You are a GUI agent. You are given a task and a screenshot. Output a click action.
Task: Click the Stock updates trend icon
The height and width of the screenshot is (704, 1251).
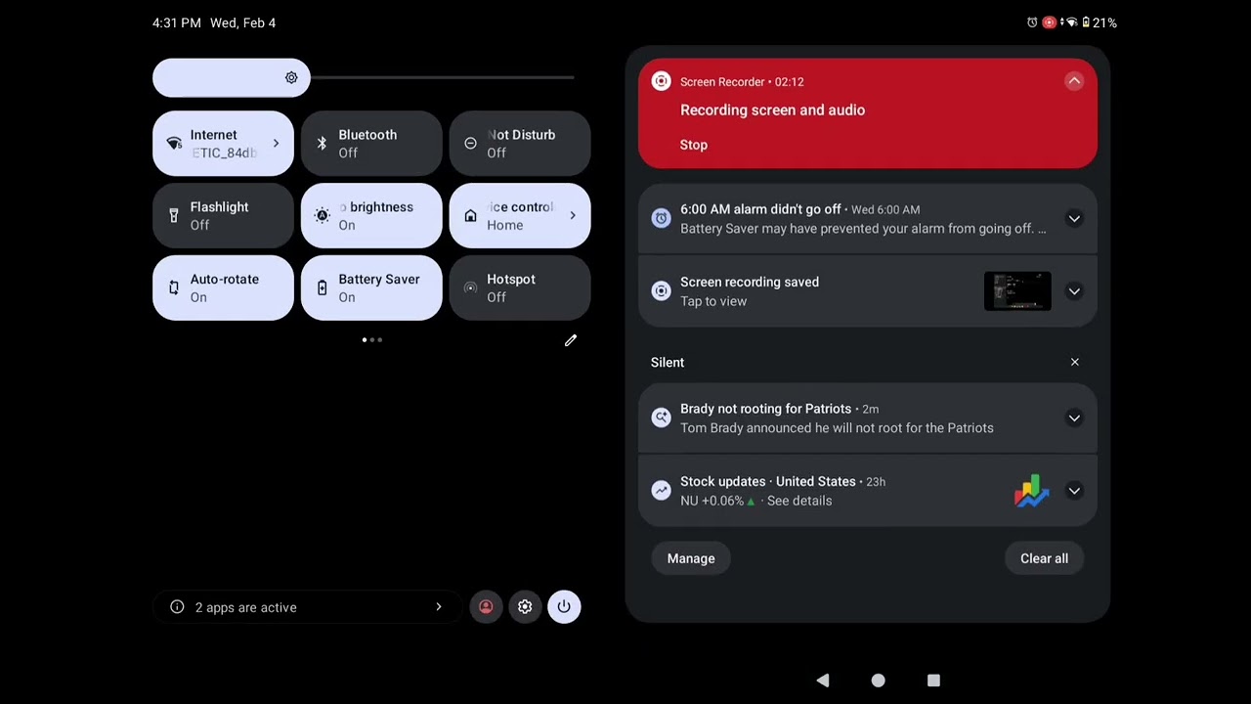[662, 491]
